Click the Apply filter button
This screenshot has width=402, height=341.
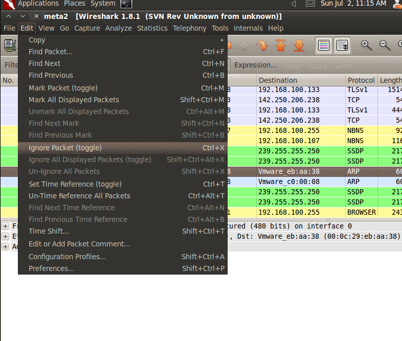point(318,65)
